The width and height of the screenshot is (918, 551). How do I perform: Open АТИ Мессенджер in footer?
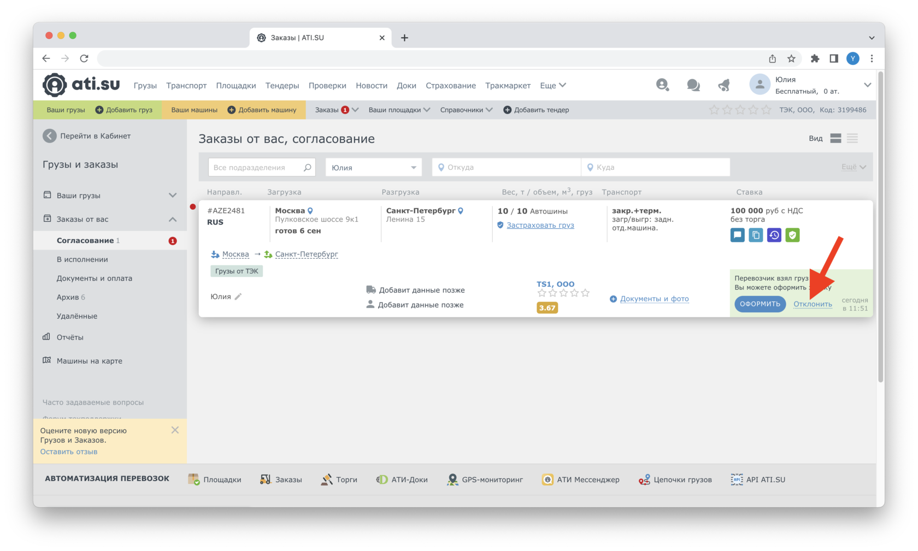(x=580, y=479)
